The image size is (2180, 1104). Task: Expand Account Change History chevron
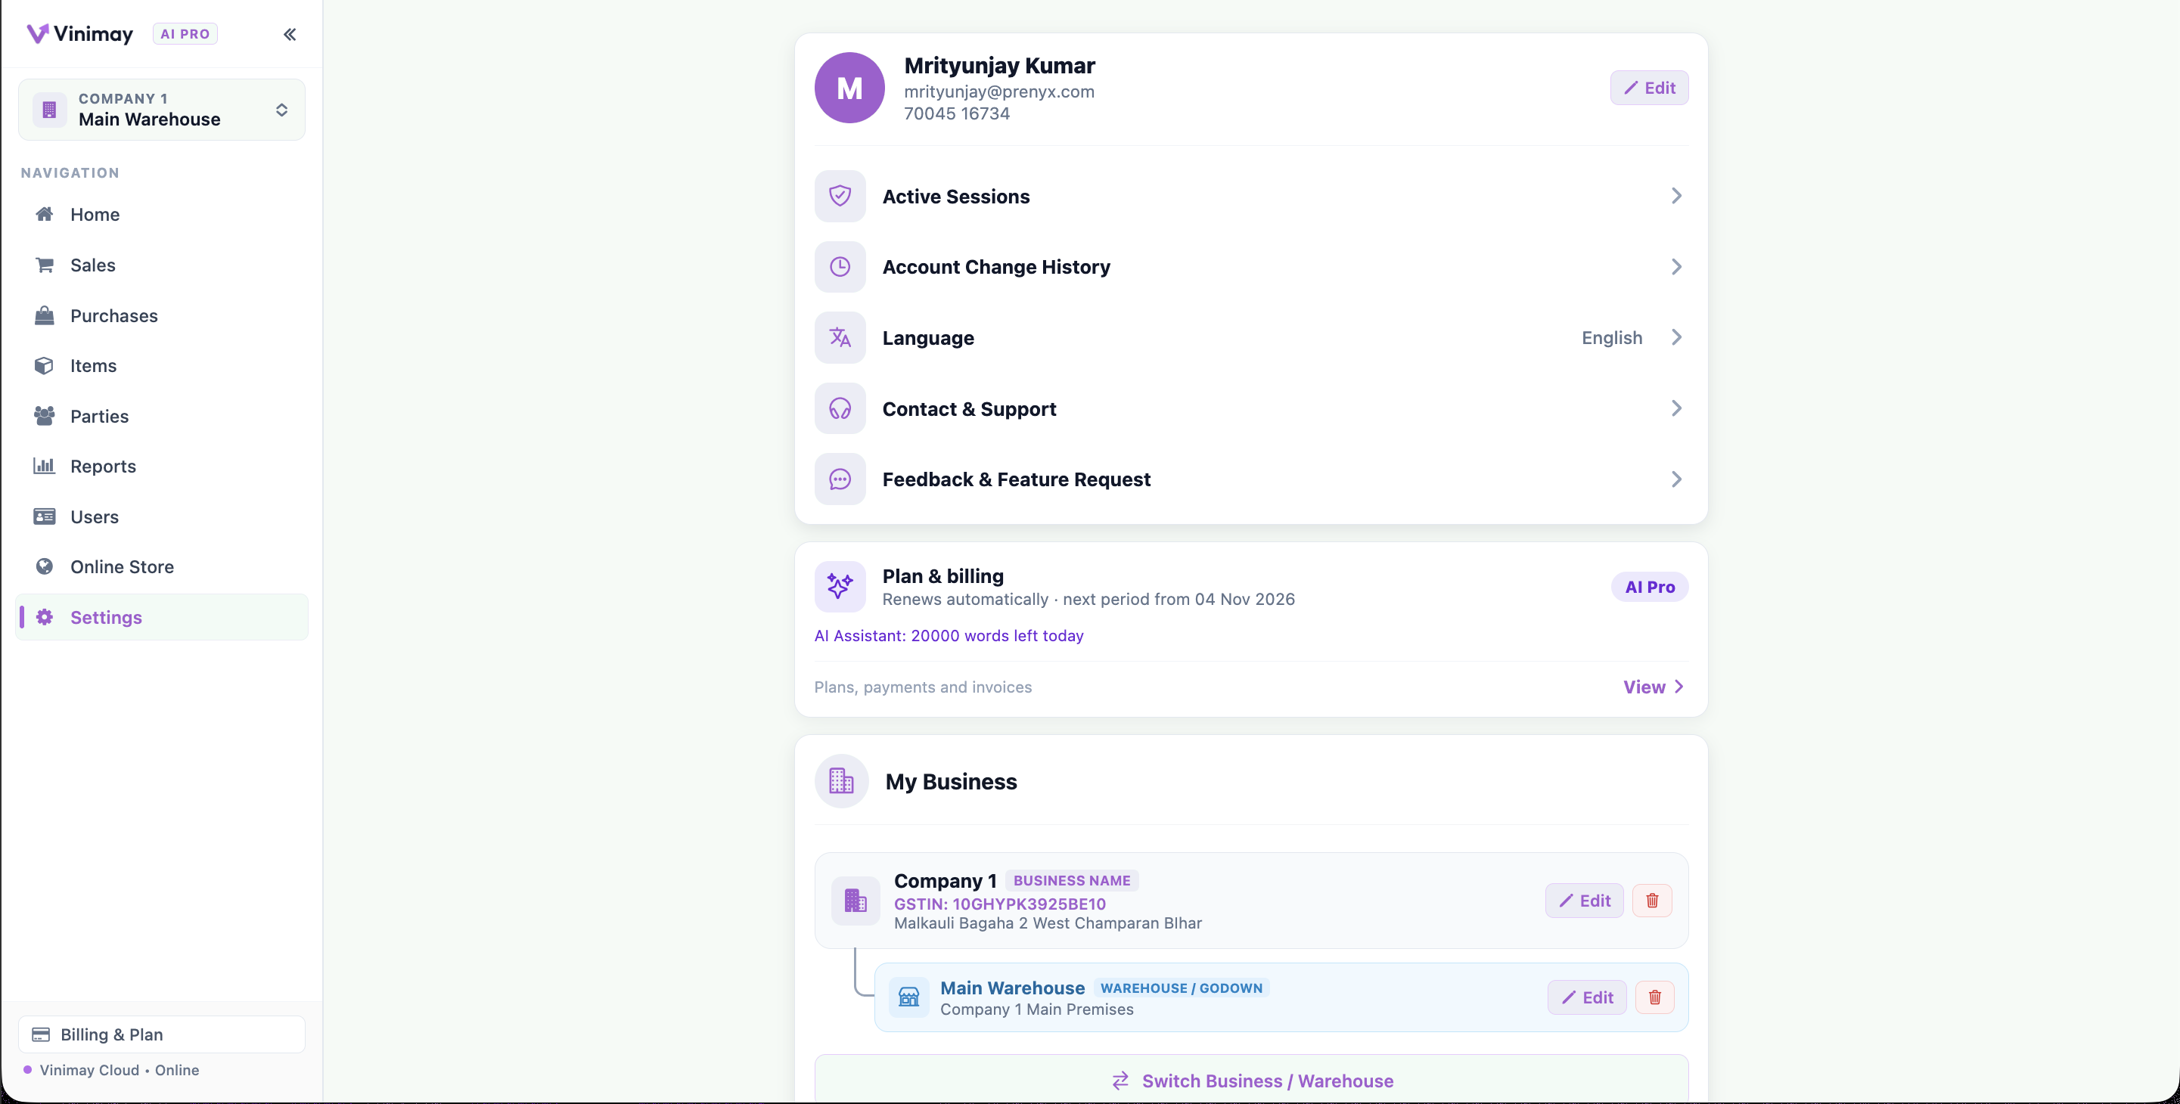[x=1676, y=268]
